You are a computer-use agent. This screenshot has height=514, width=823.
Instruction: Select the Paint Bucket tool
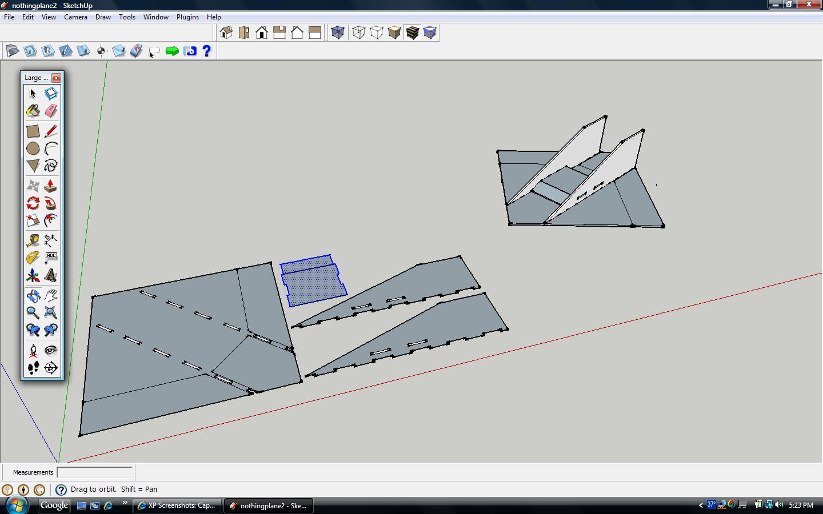click(33, 111)
